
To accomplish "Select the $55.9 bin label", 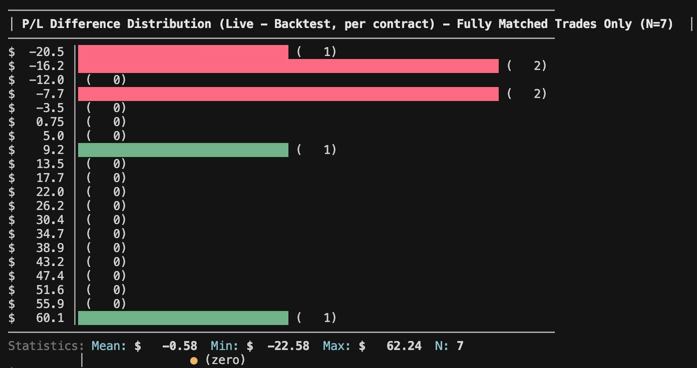I will click(50, 304).
